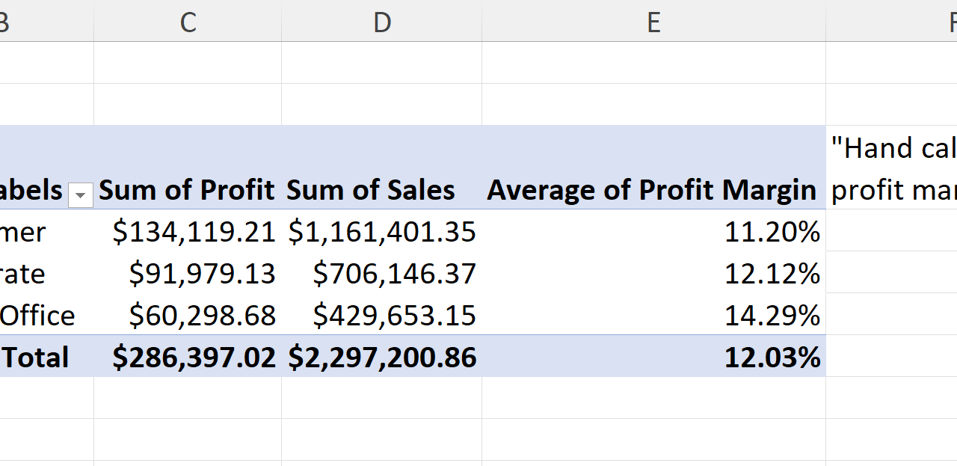This screenshot has width=957, height=466.
Task: Click the 11.20% profit margin cell
Action: point(772,233)
